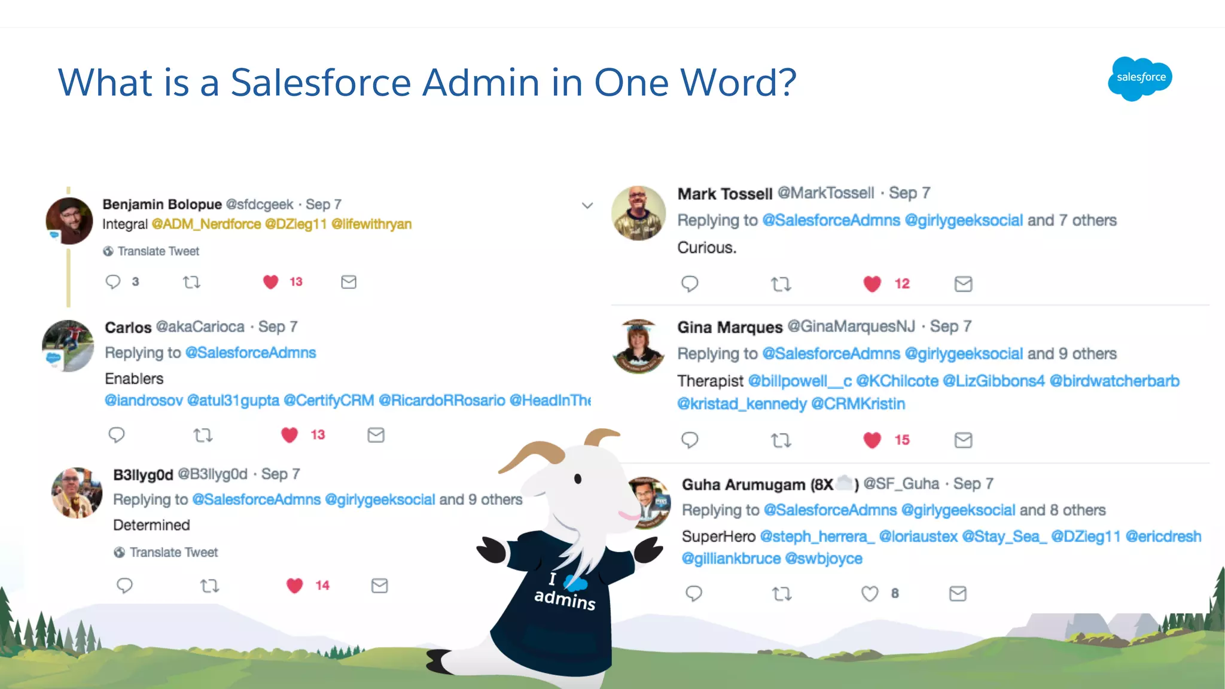Retweet Benjamin Bolopue's Integral tweet

191,282
